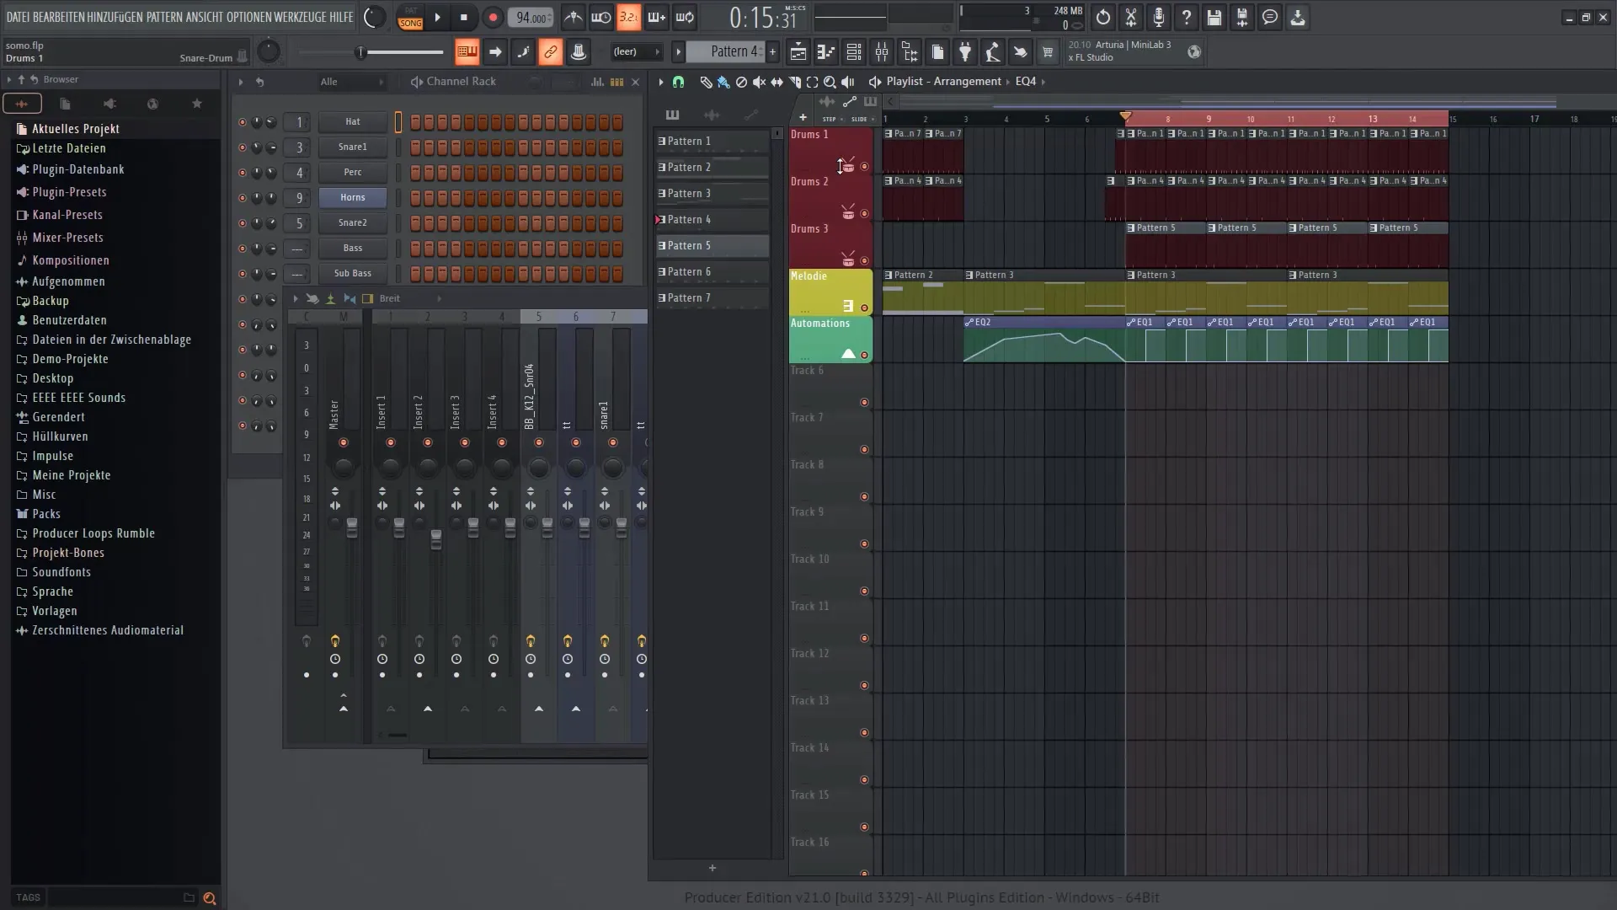
Task: Drag the tempo BPM input field
Action: (532, 17)
